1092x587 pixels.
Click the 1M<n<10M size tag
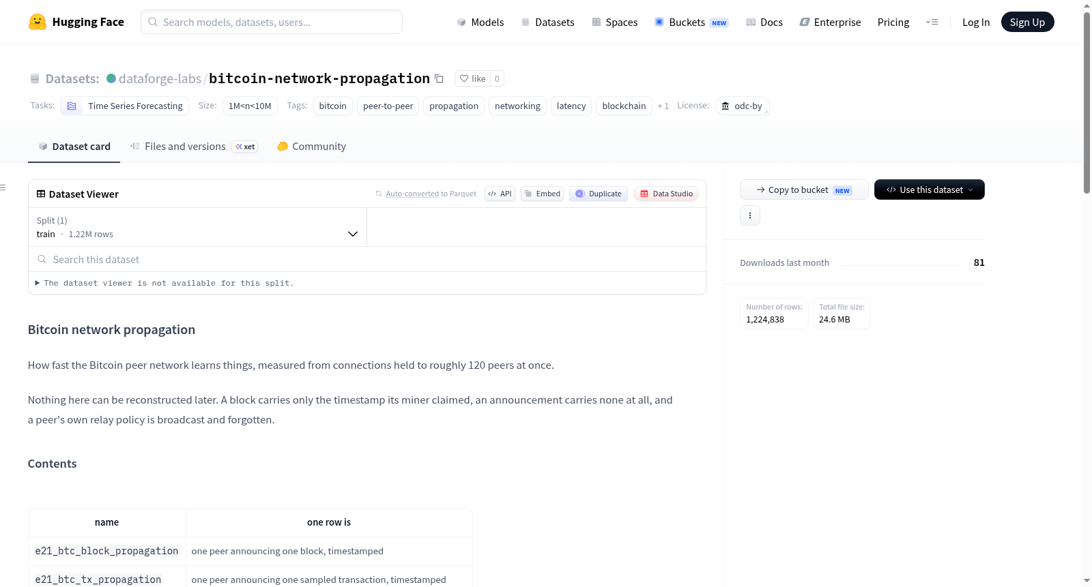tap(250, 106)
